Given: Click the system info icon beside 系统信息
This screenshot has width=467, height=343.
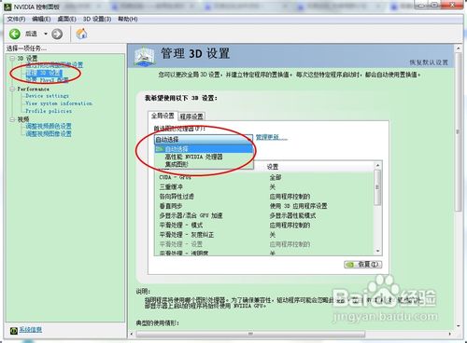Looking at the screenshot, I should [x=14, y=331].
